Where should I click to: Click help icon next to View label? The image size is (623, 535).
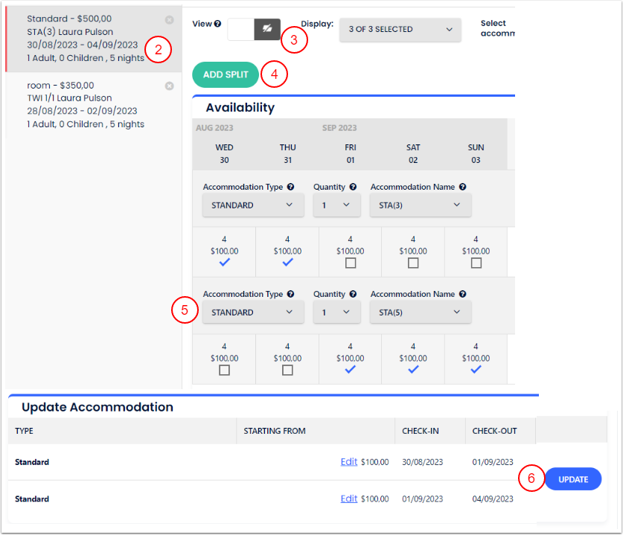217,24
